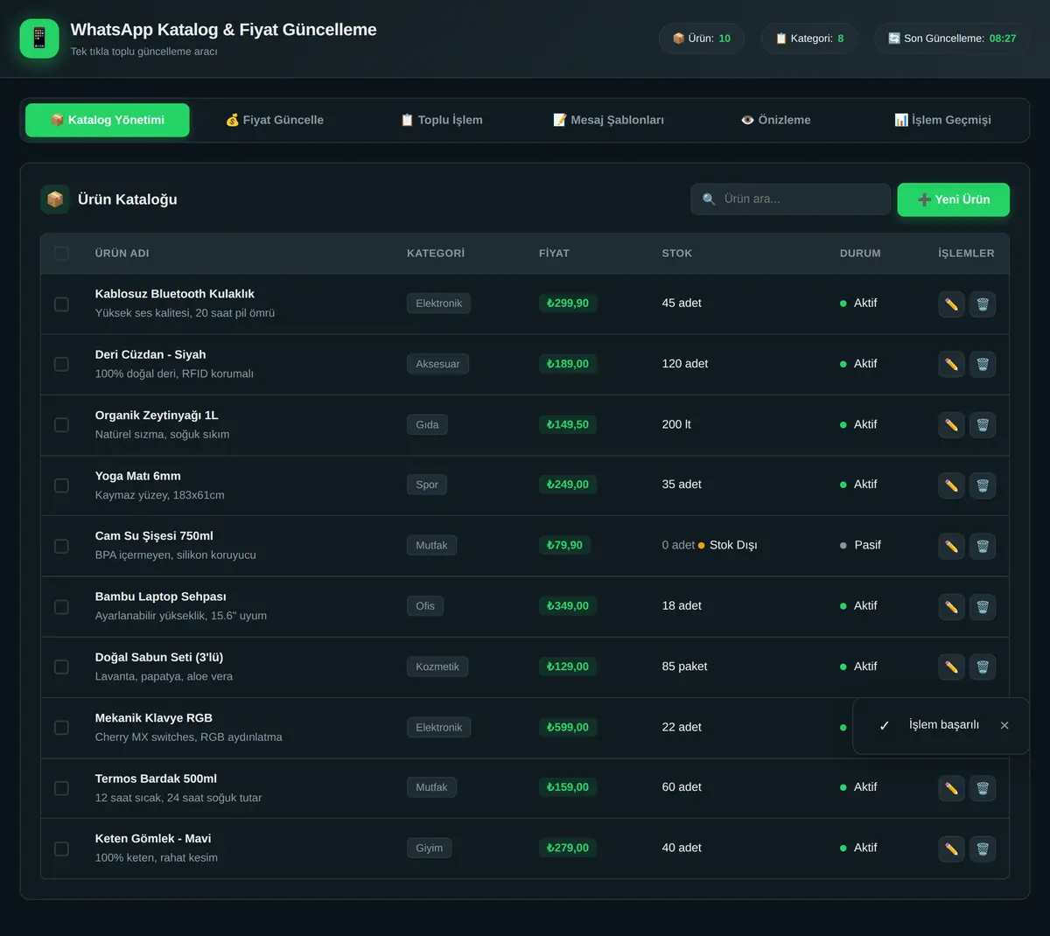This screenshot has width=1050, height=936.
Task: Select the Kablosuz Bluetooth Kulaklık checkbox
Action: (61, 304)
